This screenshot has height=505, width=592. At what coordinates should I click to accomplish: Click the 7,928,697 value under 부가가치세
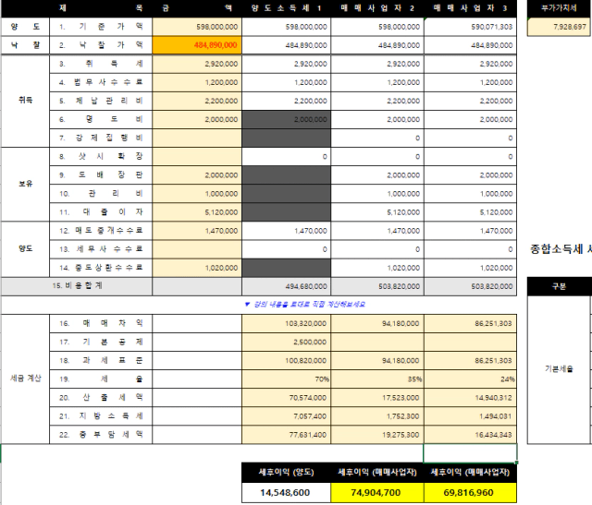[559, 27]
